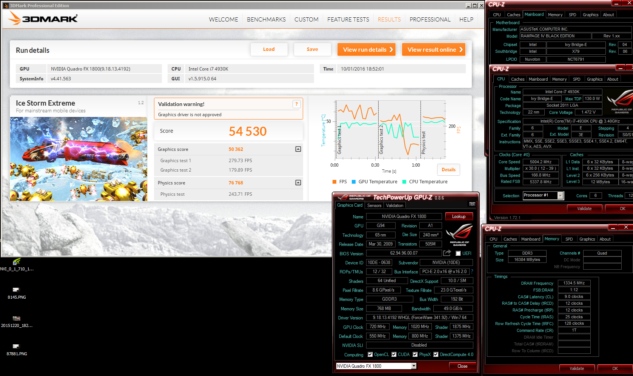Click the Details button under the chart
The width and height of the screenshot is (633, 376).
click(x=448, y=170)
